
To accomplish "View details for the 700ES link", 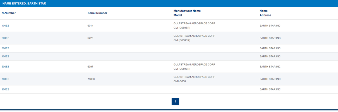I will 5,79.
